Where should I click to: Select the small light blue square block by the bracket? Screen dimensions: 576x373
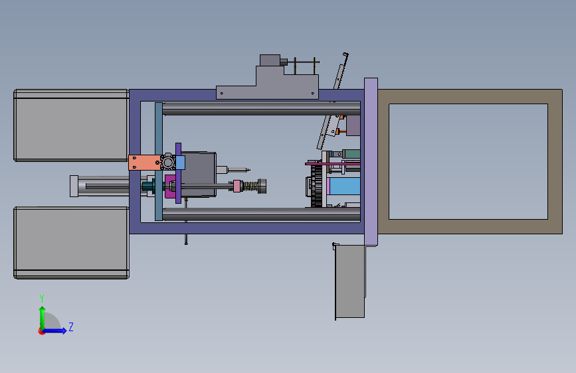(x=181, y=163)
